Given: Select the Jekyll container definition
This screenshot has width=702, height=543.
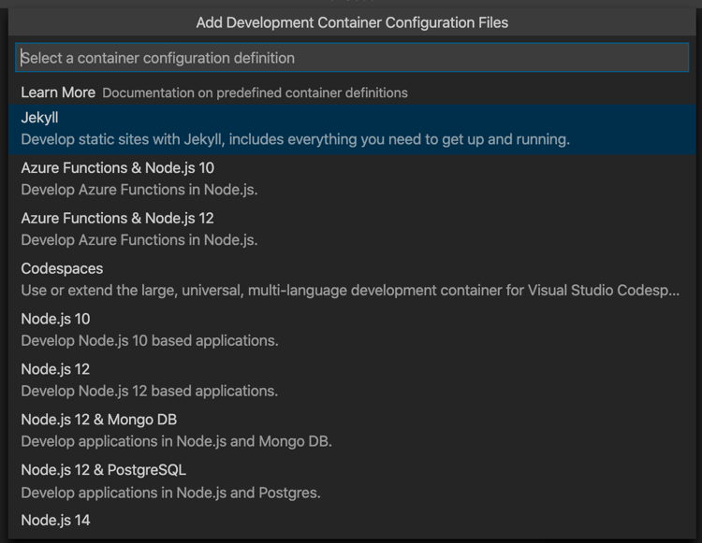Looking at the screenshot, I should click(x=40, y=119).
